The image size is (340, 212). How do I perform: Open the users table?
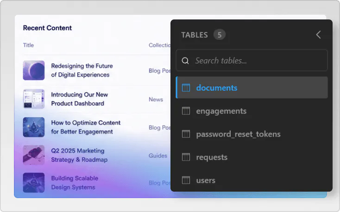(x=252, y=181)
